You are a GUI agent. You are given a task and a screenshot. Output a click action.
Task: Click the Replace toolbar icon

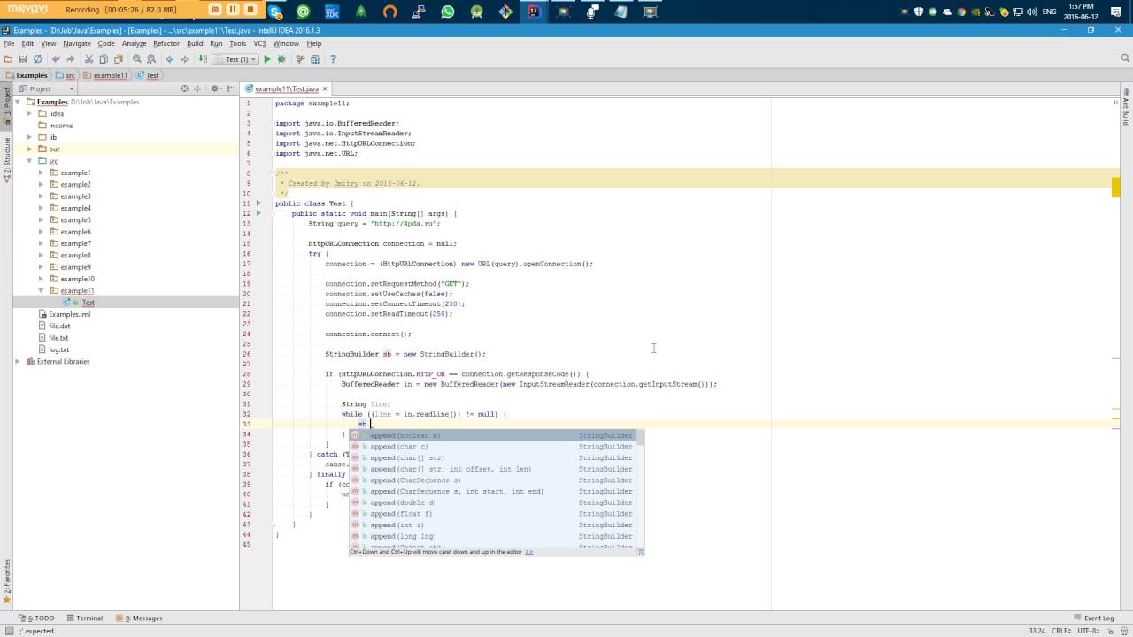(x=151, y=59)
